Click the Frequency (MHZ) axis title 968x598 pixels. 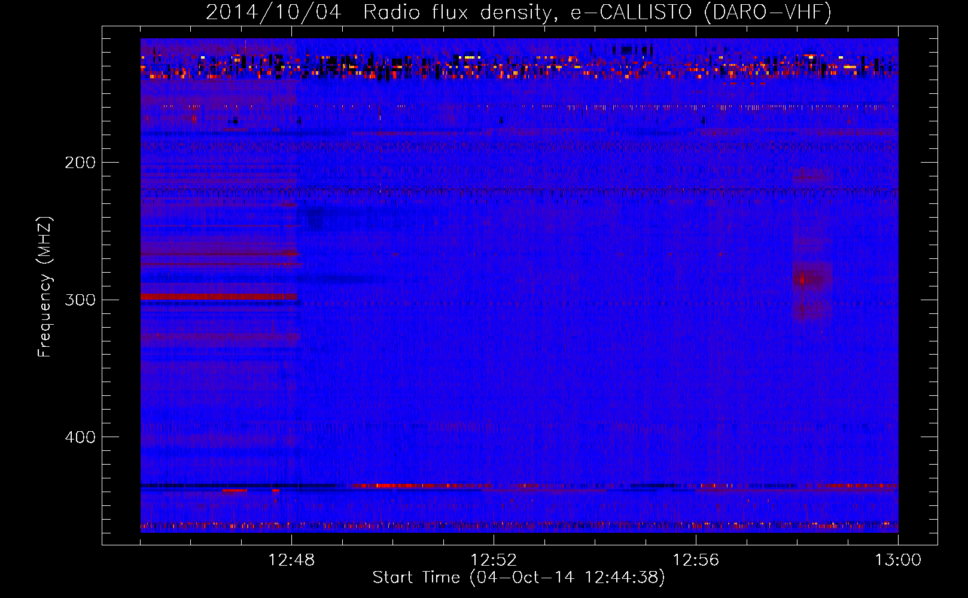tap(45, 287)
